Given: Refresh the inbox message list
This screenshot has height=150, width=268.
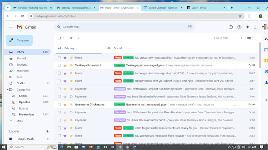Looking at the screenshot, I should [x=71, y=38].
